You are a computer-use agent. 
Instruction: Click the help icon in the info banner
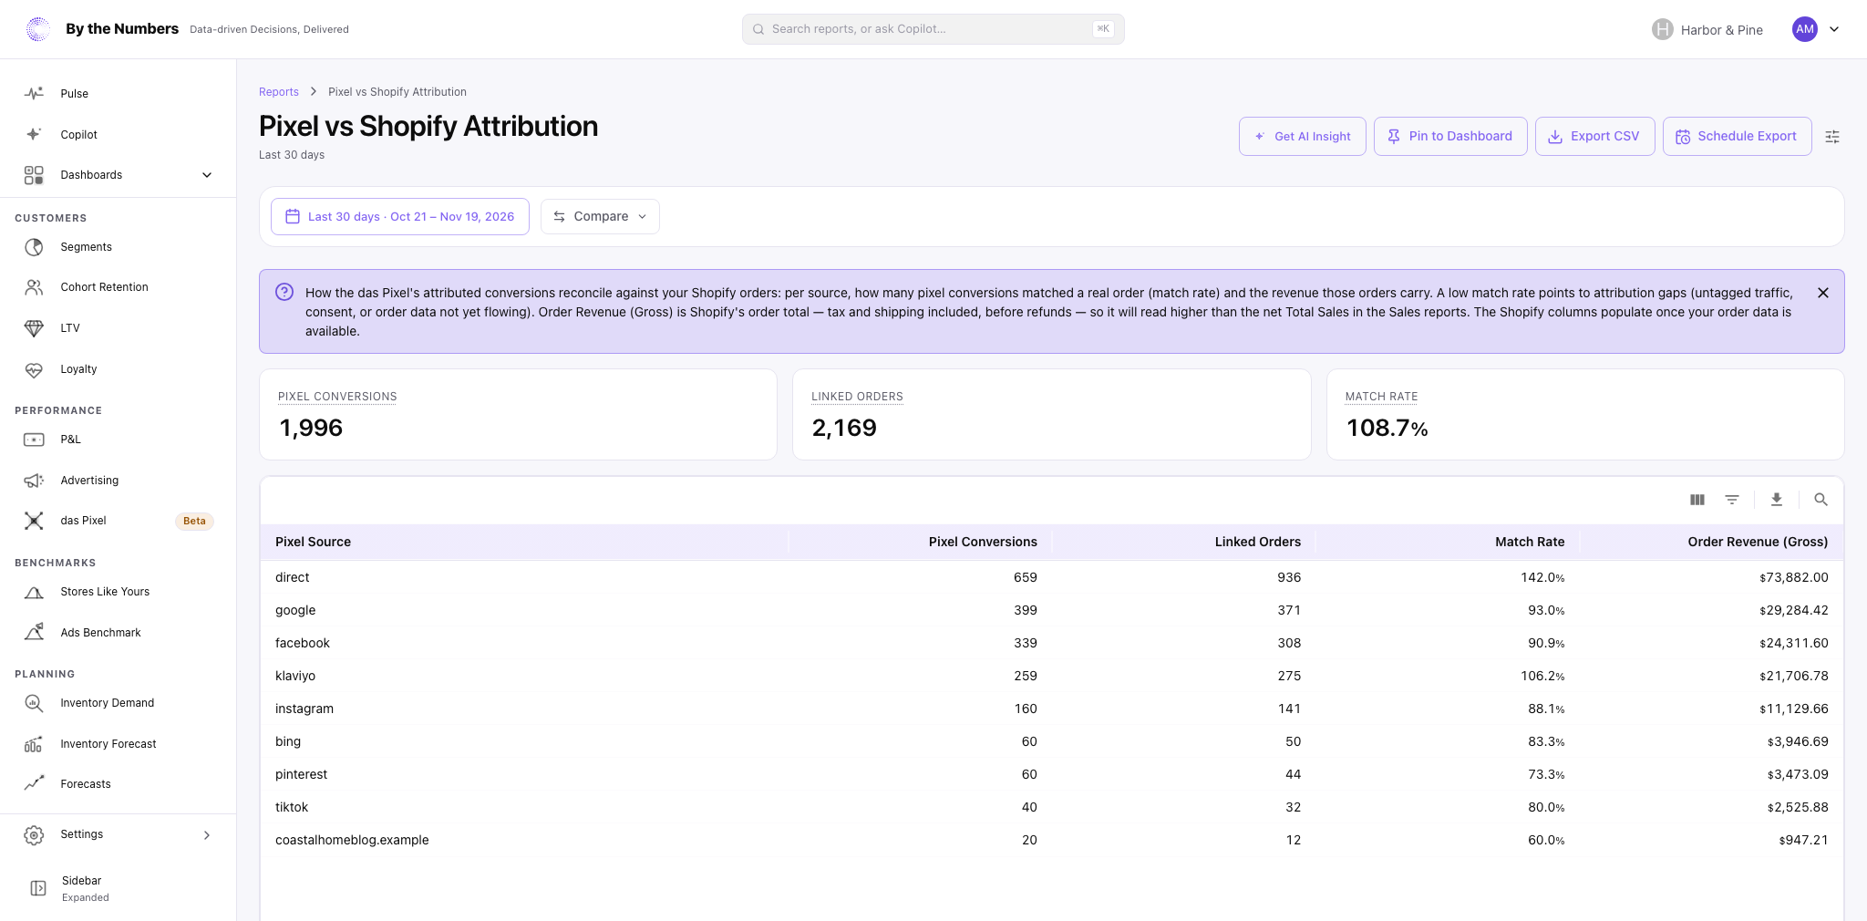click(284, 292)
